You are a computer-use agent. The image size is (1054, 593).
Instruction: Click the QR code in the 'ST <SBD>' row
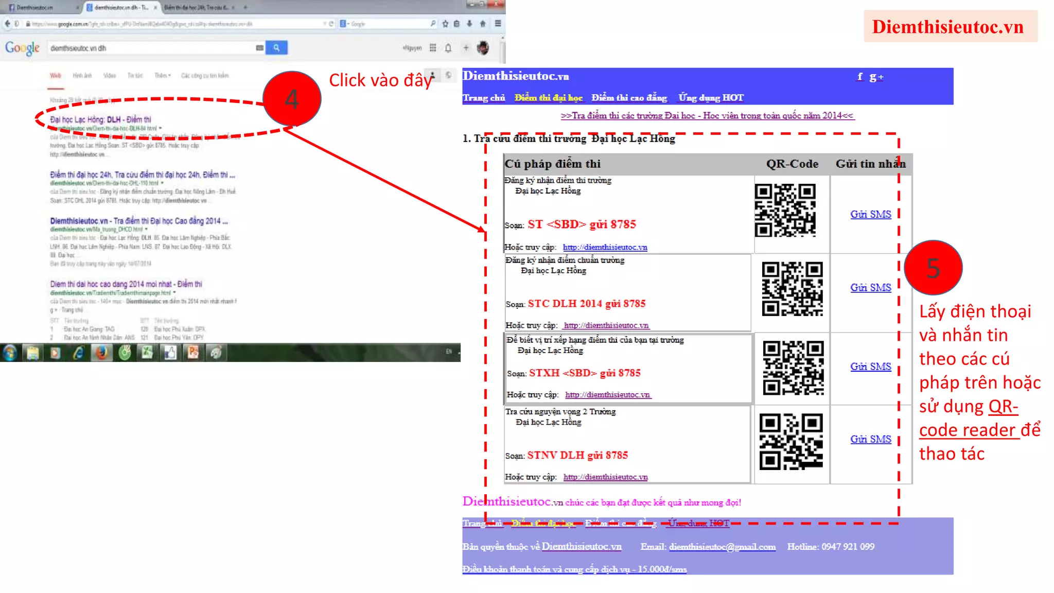785,210
